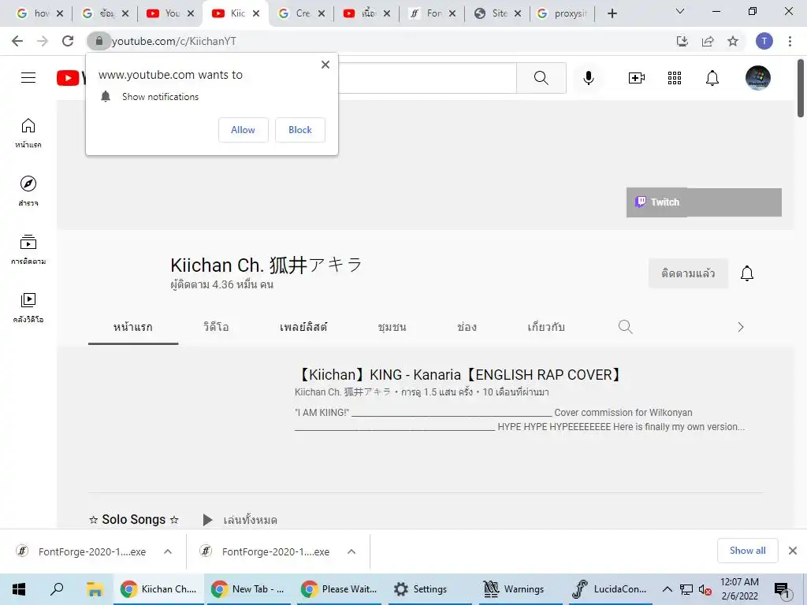Viewport: 807px width, 605px height.
Task: Click muted volume icon in tray
Action: click(705, 590)
